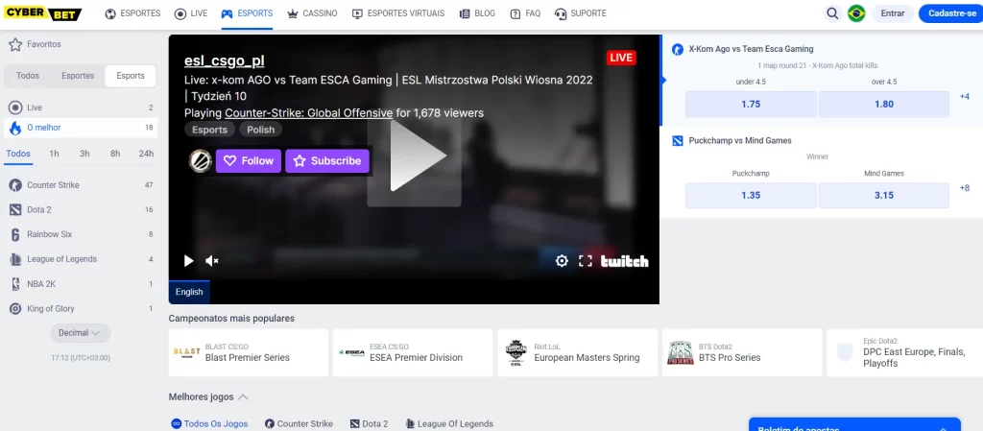The image size is (983, 431).
Task: Open the Decimal odds format dropdown
Action: click(x=81, y=333)
